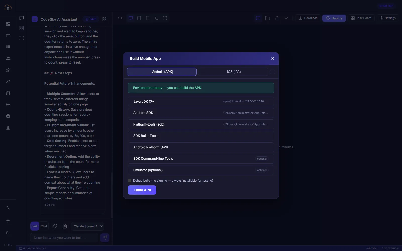Click the rocket launch icon in sidebar
The height and width of the screenshot is (251, 402).
tap(8, 70)
